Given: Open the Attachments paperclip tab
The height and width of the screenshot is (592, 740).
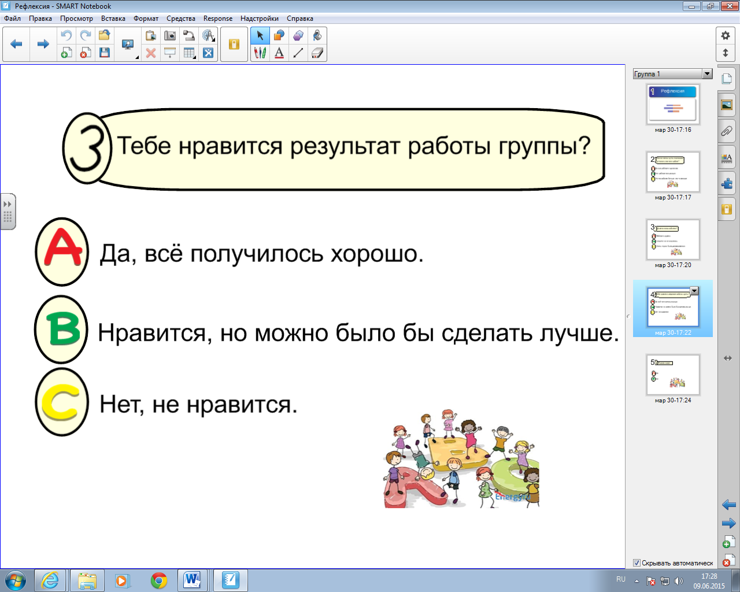Looking at the screenshot, I should click(x=727, y=131).
